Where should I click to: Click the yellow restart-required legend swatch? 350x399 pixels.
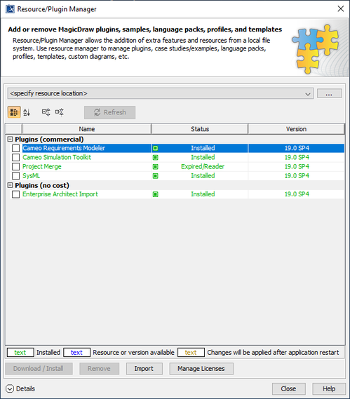pyautogui.click(x=191, y=353)
